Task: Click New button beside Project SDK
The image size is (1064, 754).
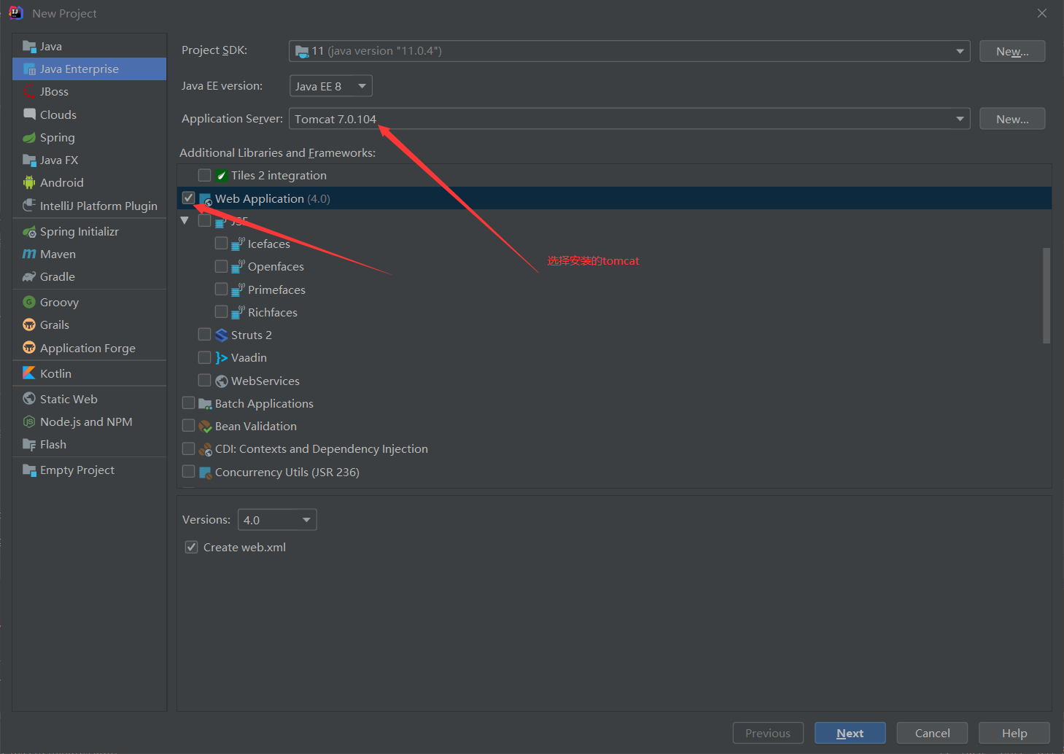Action: click(1012, 51)
